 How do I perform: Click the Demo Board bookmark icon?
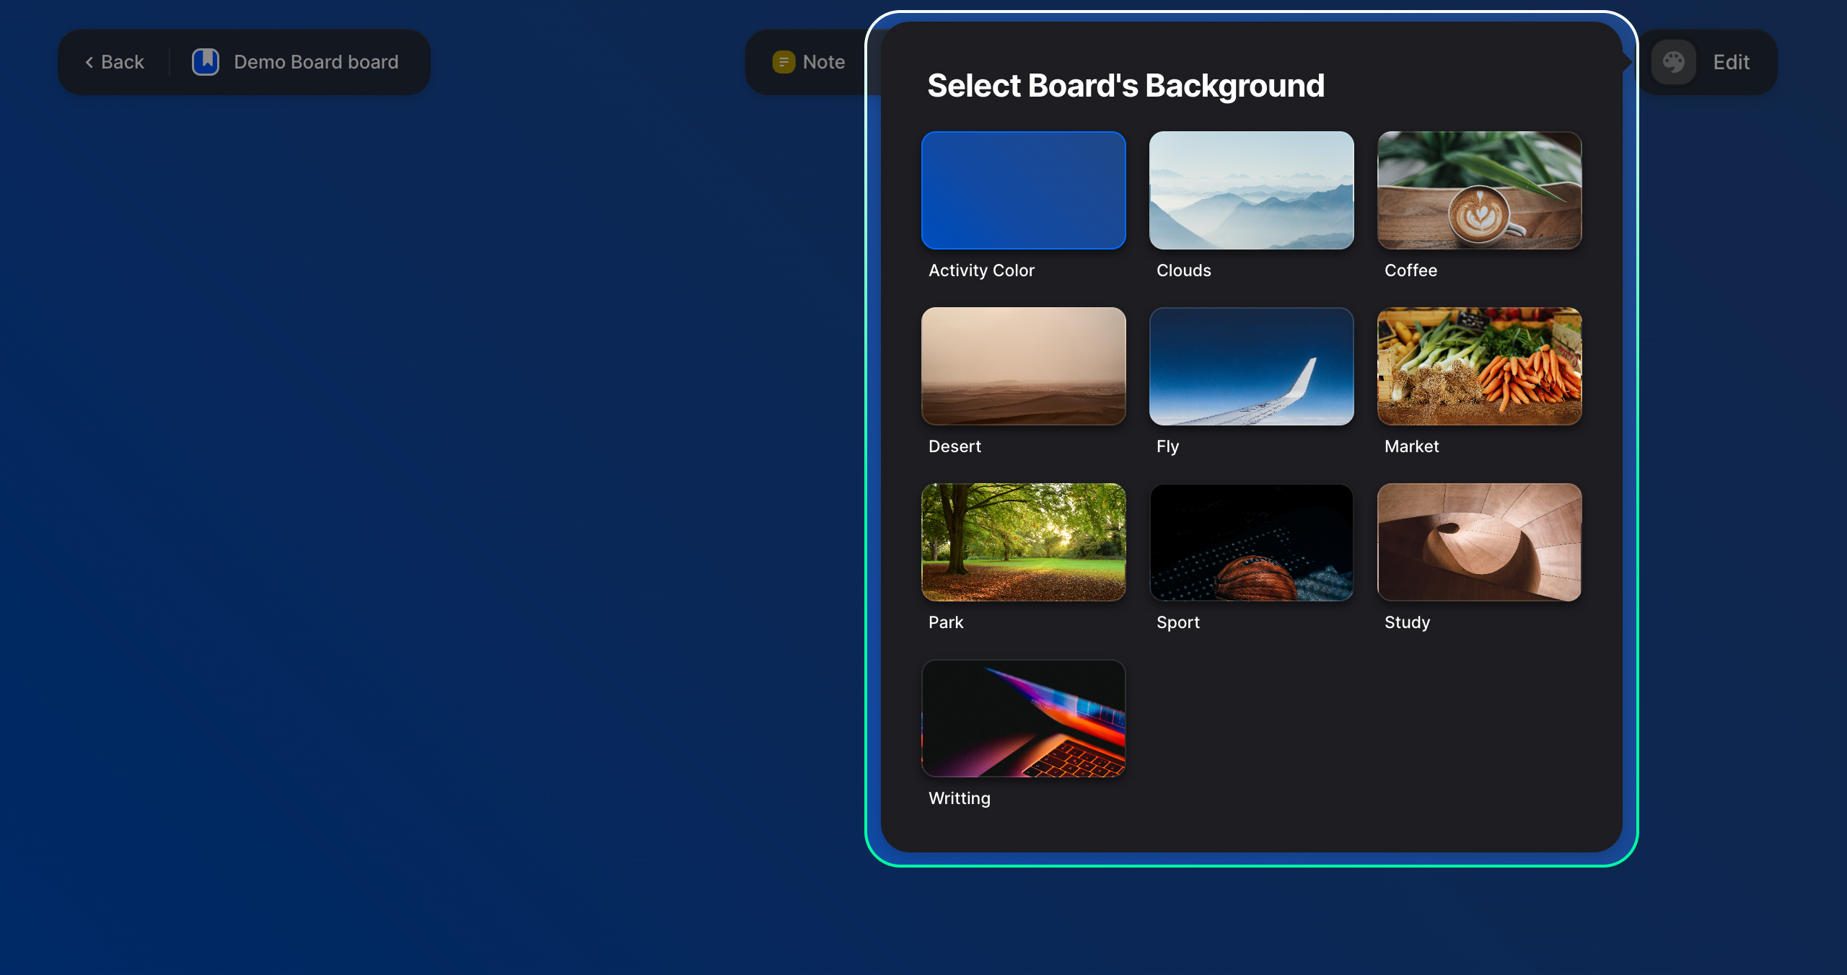[206, 62]
